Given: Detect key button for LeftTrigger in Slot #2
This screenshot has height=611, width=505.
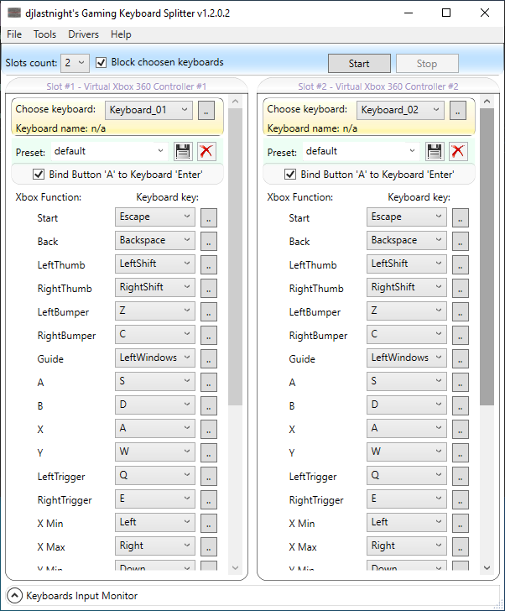Looking at the screenshot, I should tap(461, 475).
